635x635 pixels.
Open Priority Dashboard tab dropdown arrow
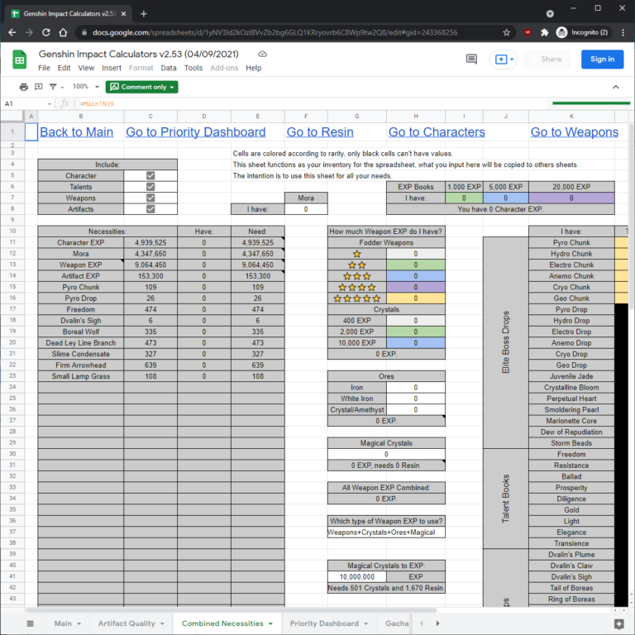pyautogui.click(x=365, y=623)
